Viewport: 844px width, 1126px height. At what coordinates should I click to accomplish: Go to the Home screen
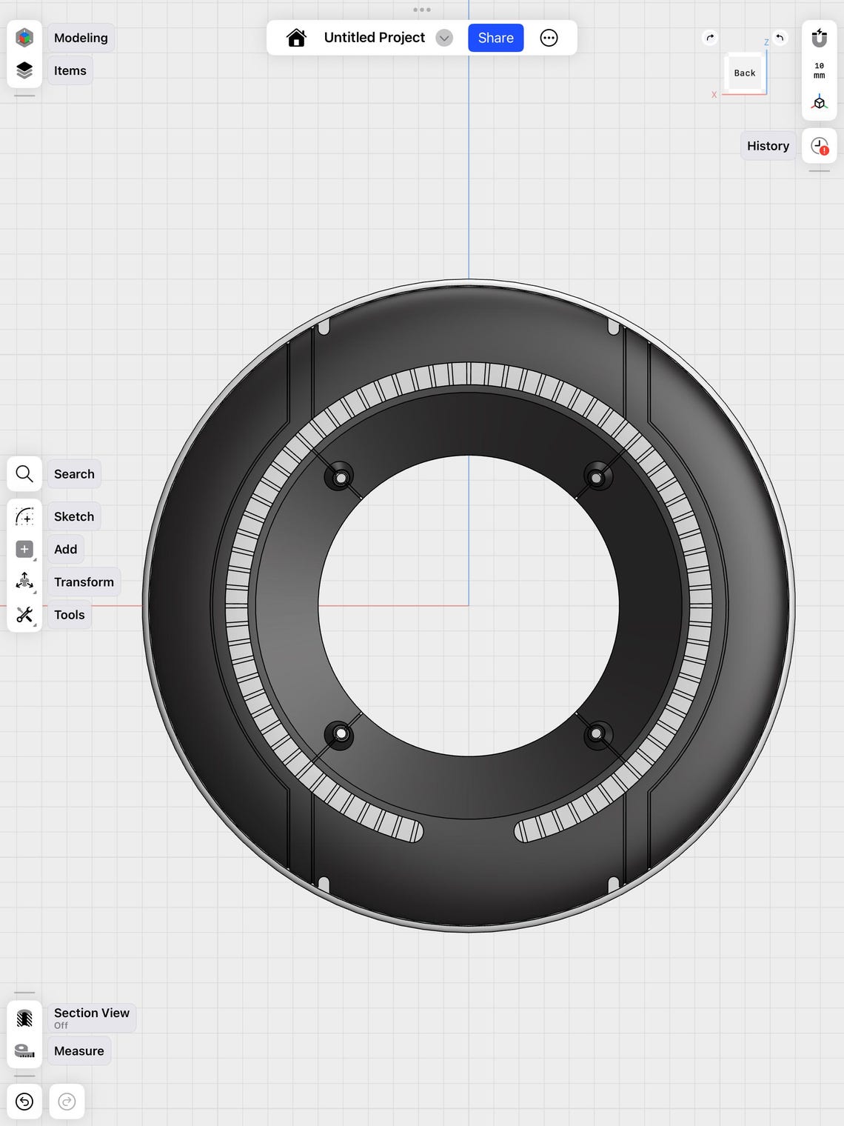tap(296, 38)
